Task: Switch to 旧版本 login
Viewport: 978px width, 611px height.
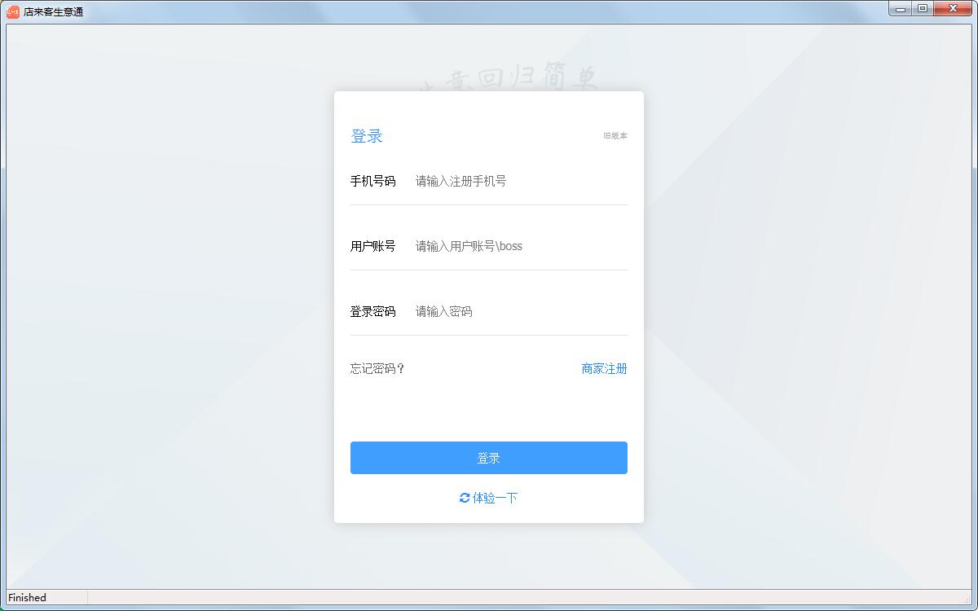Action: (615, 136)
